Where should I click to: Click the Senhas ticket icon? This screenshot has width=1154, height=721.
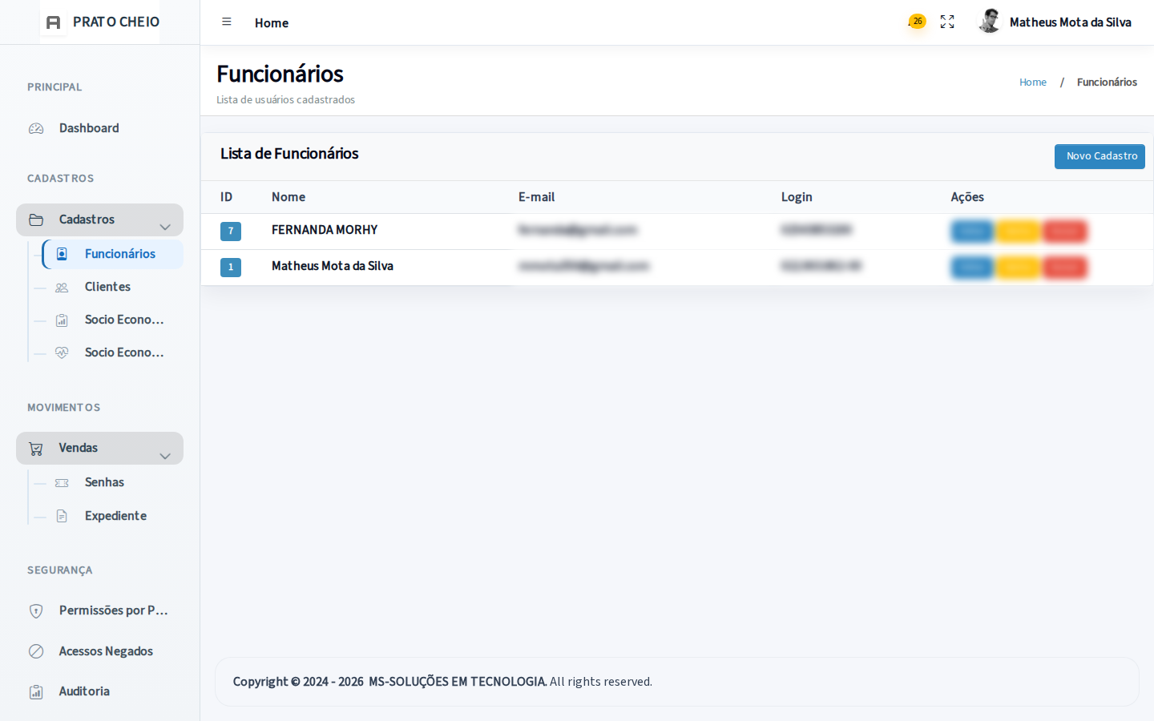pos(62,483)
